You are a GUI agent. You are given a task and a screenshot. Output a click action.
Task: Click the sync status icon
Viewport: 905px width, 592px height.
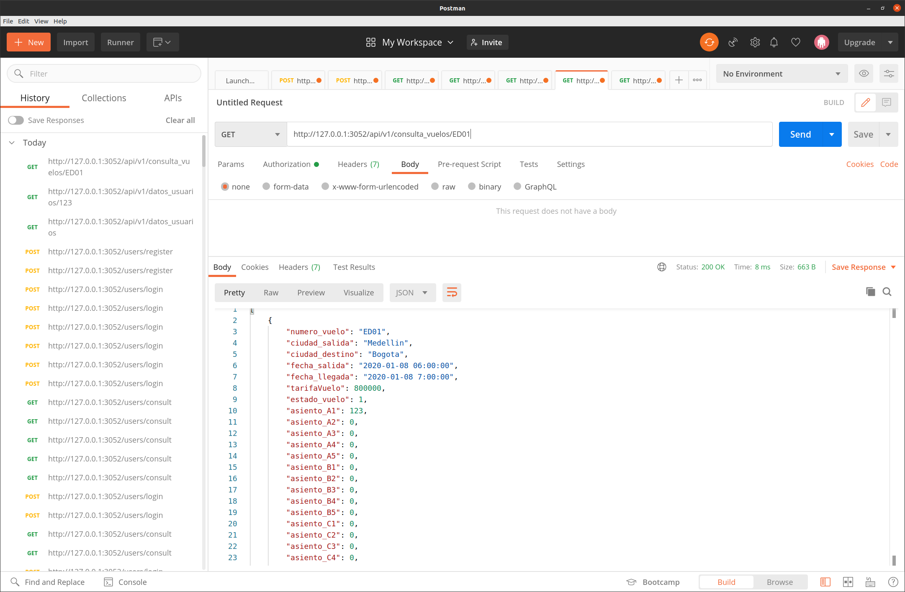[709, 42]
